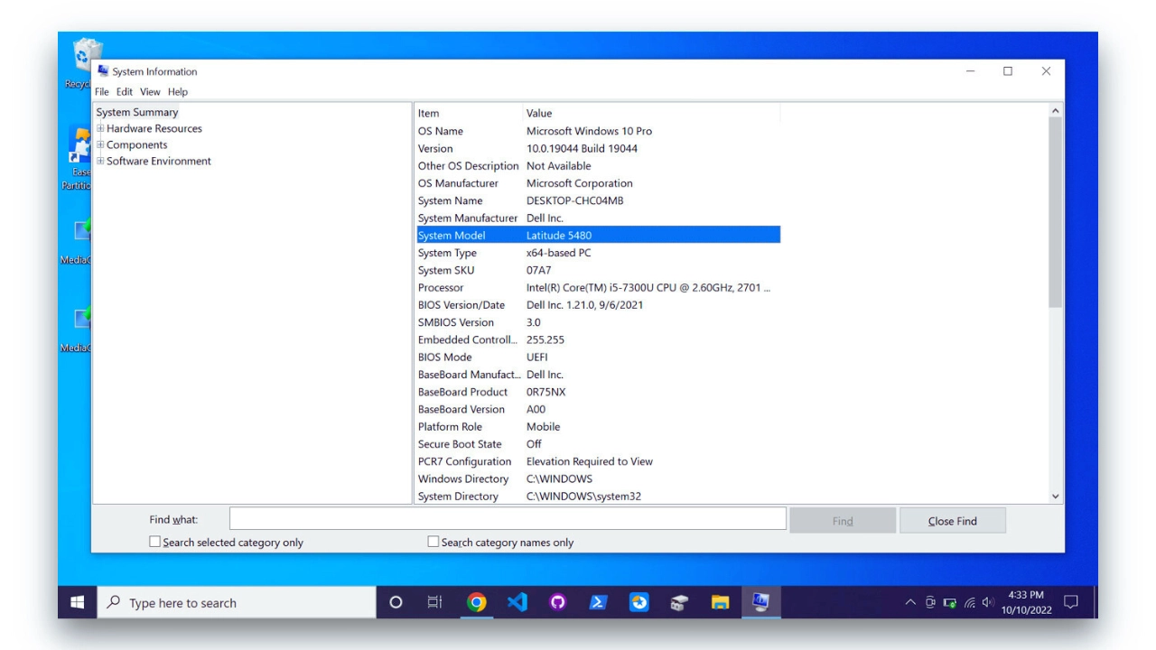Image resolution: width=1156 pixels, height=650 pixels.
Task: Expand the Components tree node
Action: pos(100,144)
